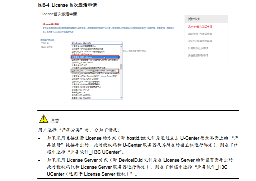256x181 pixels.
Task: Select 业务软件_H3C UCenter(适用于License Server授权) option
Action: coord(95,71)
